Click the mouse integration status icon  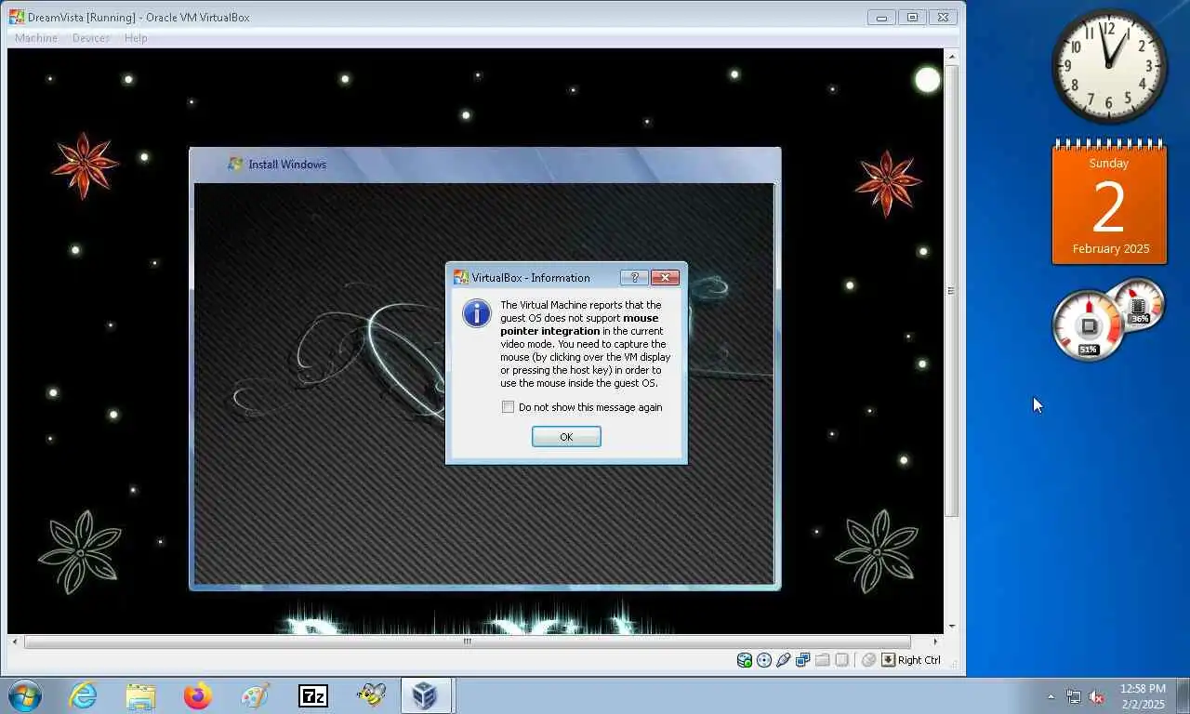coord(868,660)
